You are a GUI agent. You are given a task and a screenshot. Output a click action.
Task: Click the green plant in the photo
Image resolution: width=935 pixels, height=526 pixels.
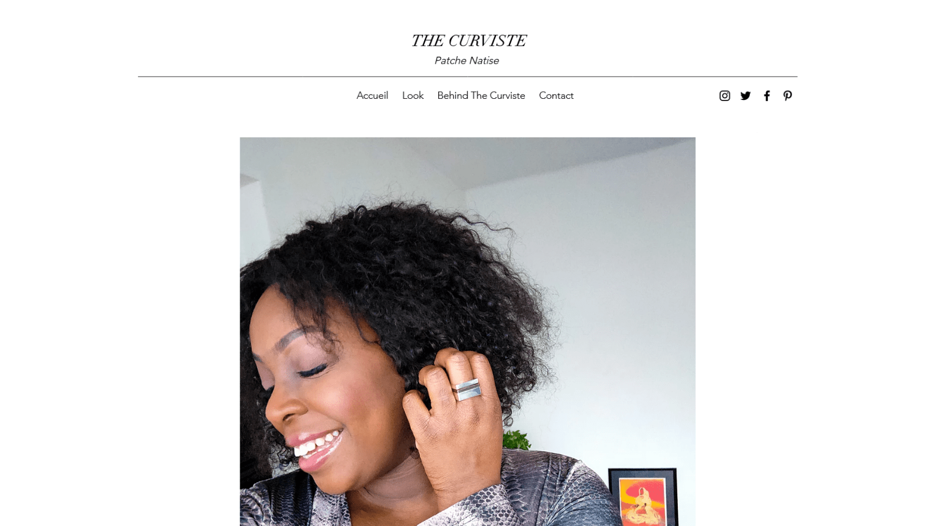click(516, 440)
